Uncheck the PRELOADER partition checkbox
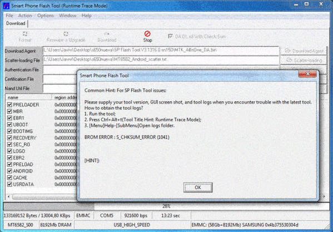 point(9,105)
